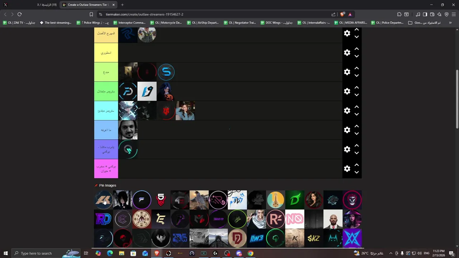This screenshot has width=459, height=258.
Task: Open the Brave Wallet icon
Action: click(x=432, y=14)
